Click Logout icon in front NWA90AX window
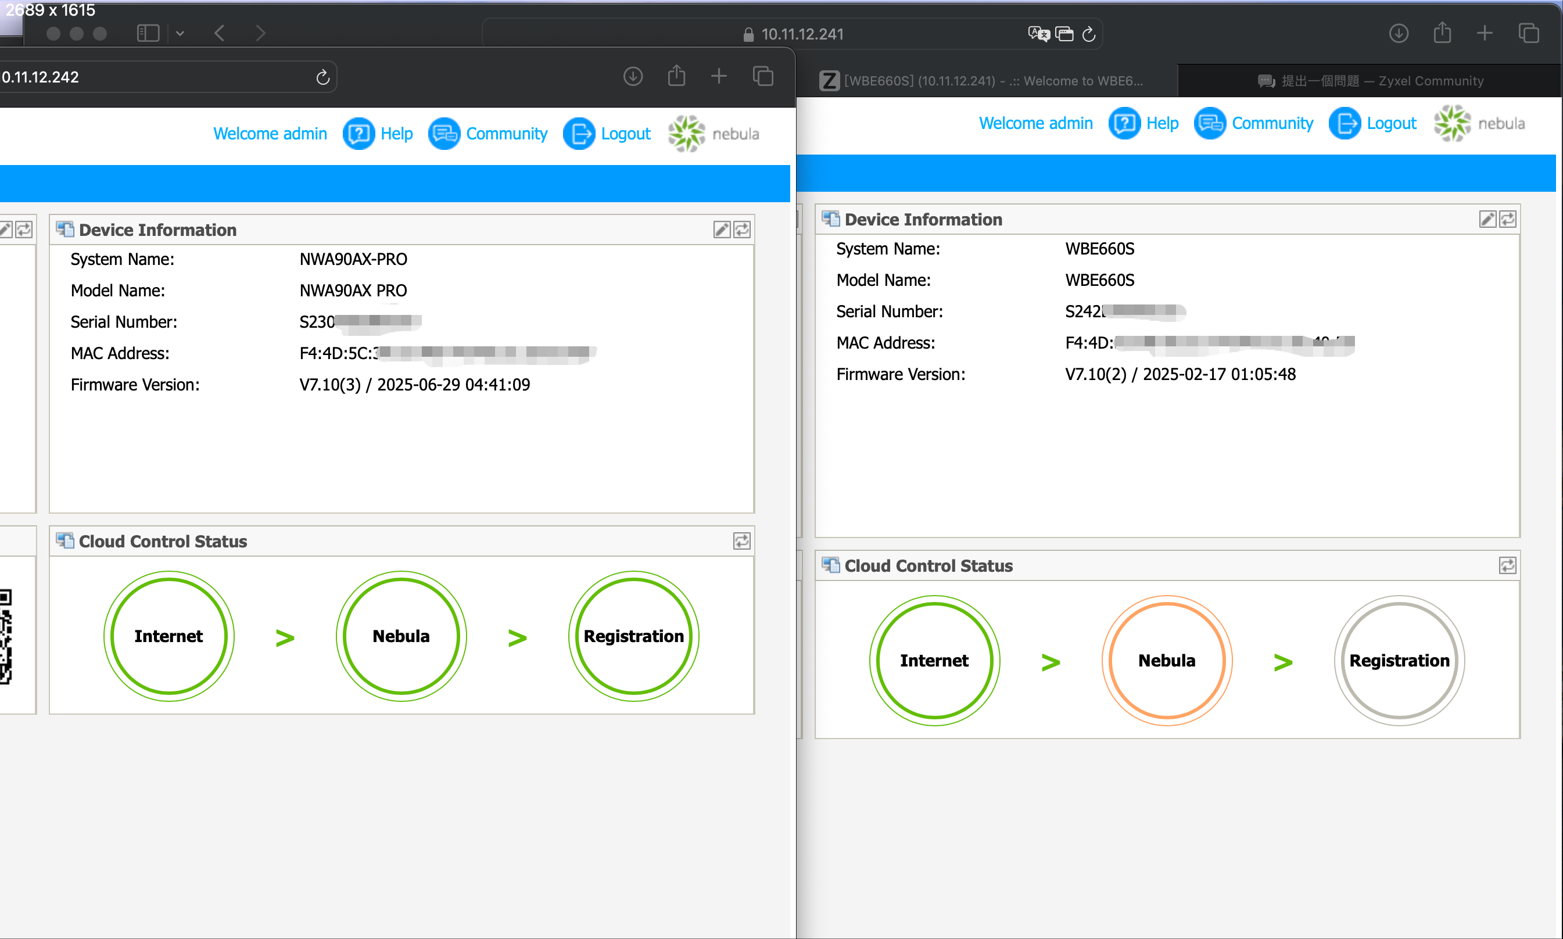Image resolution: width=1563 pixels, height=939 pixels. [579, 134]
